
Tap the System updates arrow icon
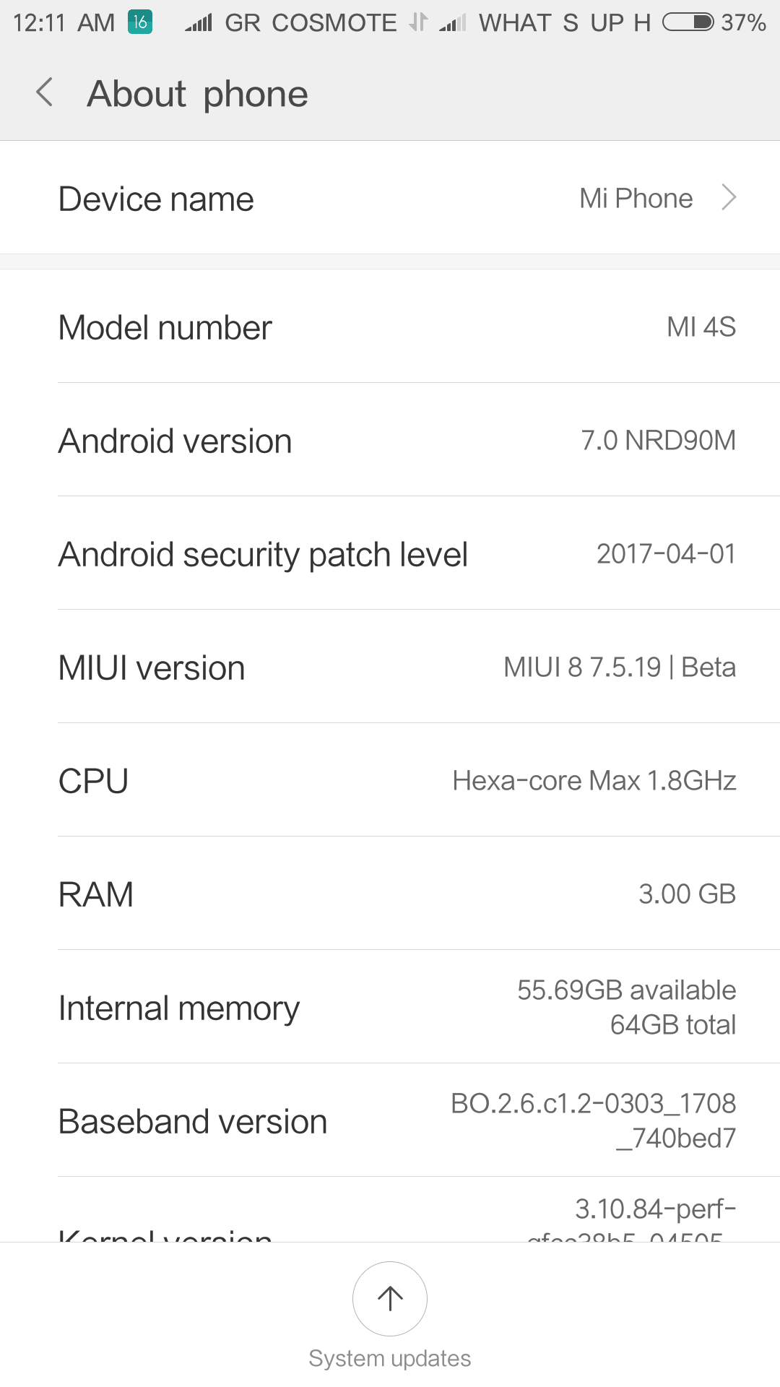point(390,1298)
